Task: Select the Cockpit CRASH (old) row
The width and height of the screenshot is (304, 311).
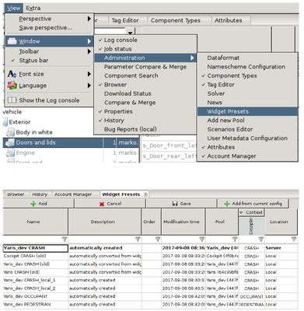Action: click(150, 256)
